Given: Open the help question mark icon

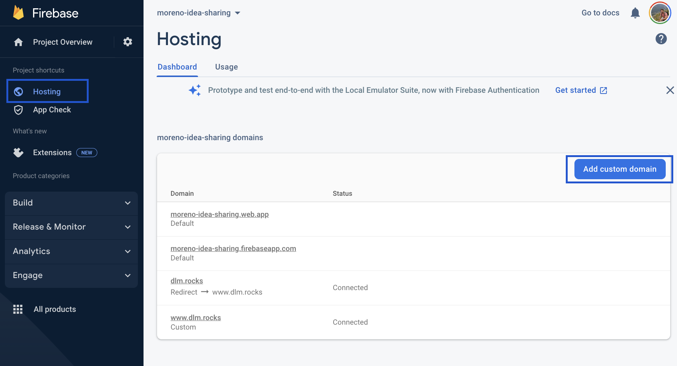Looking at the screenshot, I should click(661, 39).
